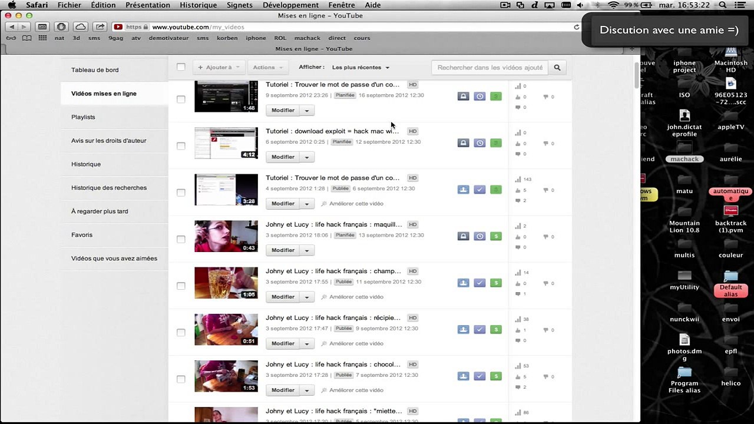The width and height of the screenshot is (754, 424).
Task: Click the Safari back arrow
Action: coord(12,27)
